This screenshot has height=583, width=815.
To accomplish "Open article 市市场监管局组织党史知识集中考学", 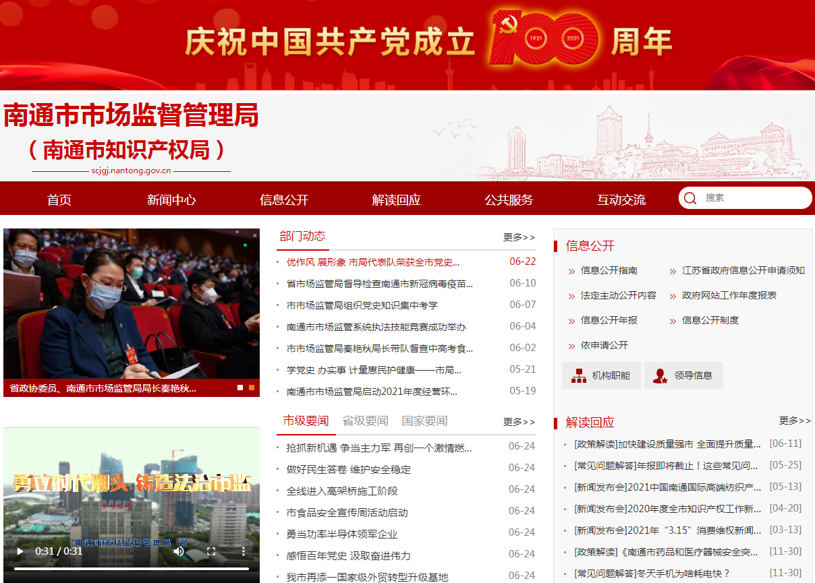I will tap(362, 305).
